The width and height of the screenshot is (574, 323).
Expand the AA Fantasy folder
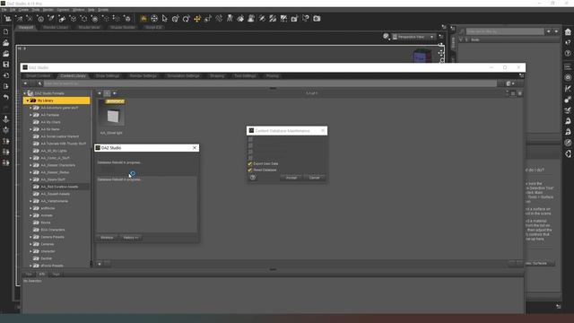[x=30, y=115]
